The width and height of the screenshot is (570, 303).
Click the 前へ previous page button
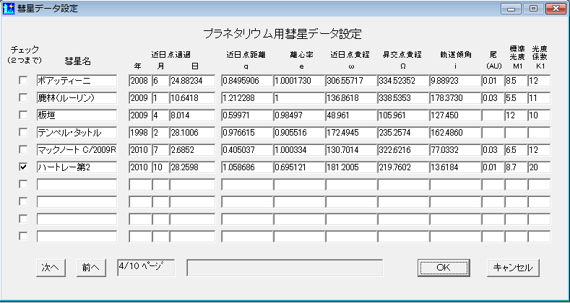point(91,267)
